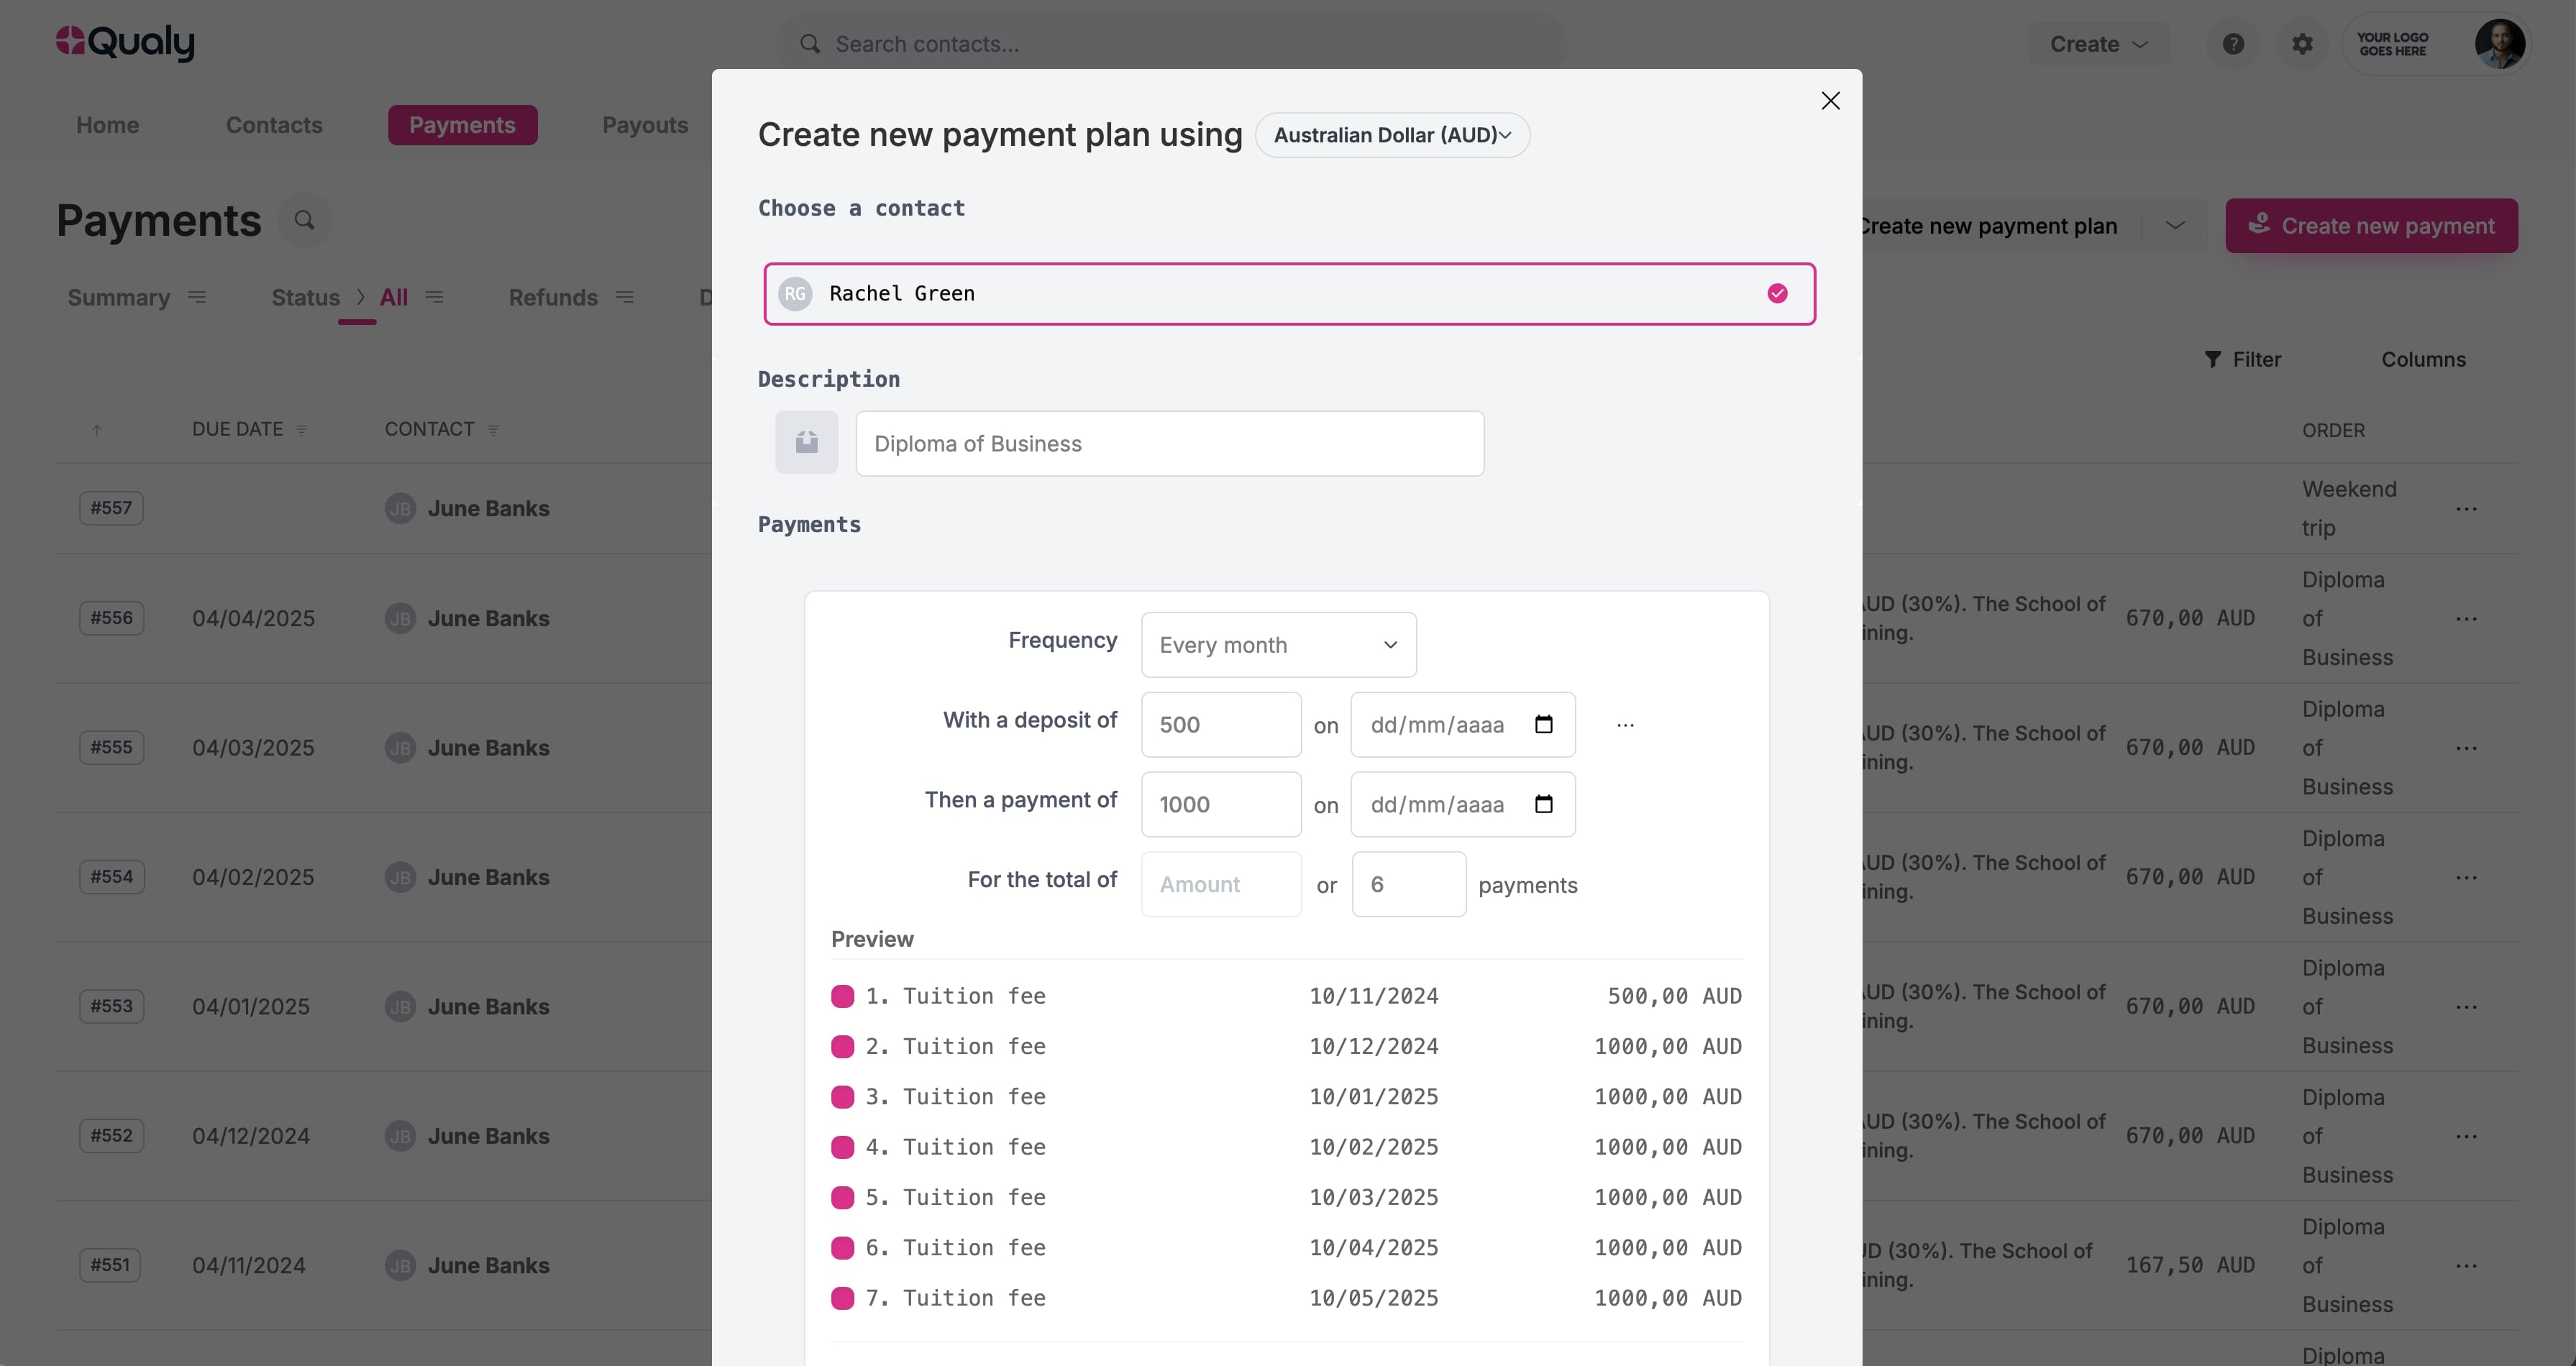The width and height of the screenshot is (2576, 1366).
Task: Go to the Payouts tab
Action: tap(645, 125)
